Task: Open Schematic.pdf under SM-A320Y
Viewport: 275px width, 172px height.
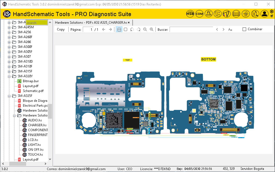Action: tap(33, 91)
